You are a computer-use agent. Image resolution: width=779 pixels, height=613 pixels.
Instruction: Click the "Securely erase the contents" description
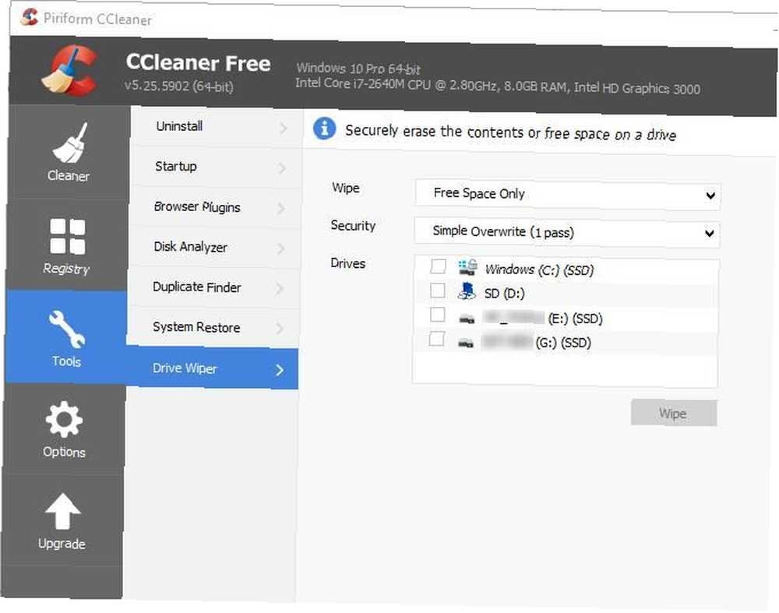511,132
